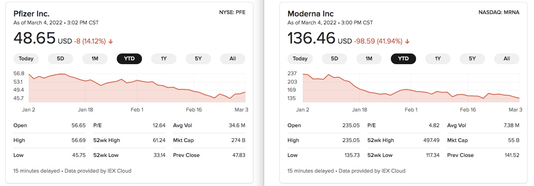This screenshot has height=186, width=534.
Task: Click the Pfizer Inc. company title
Action: 31,14
